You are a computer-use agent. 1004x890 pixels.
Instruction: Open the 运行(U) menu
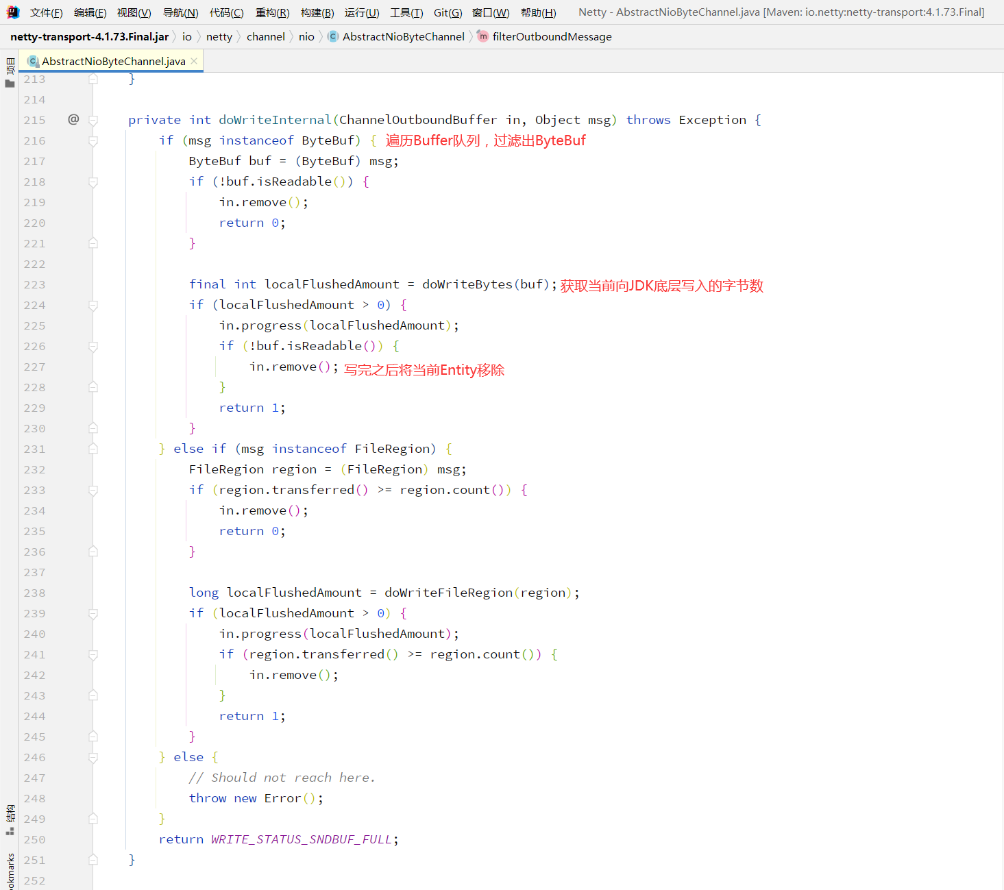pos(362,12)
